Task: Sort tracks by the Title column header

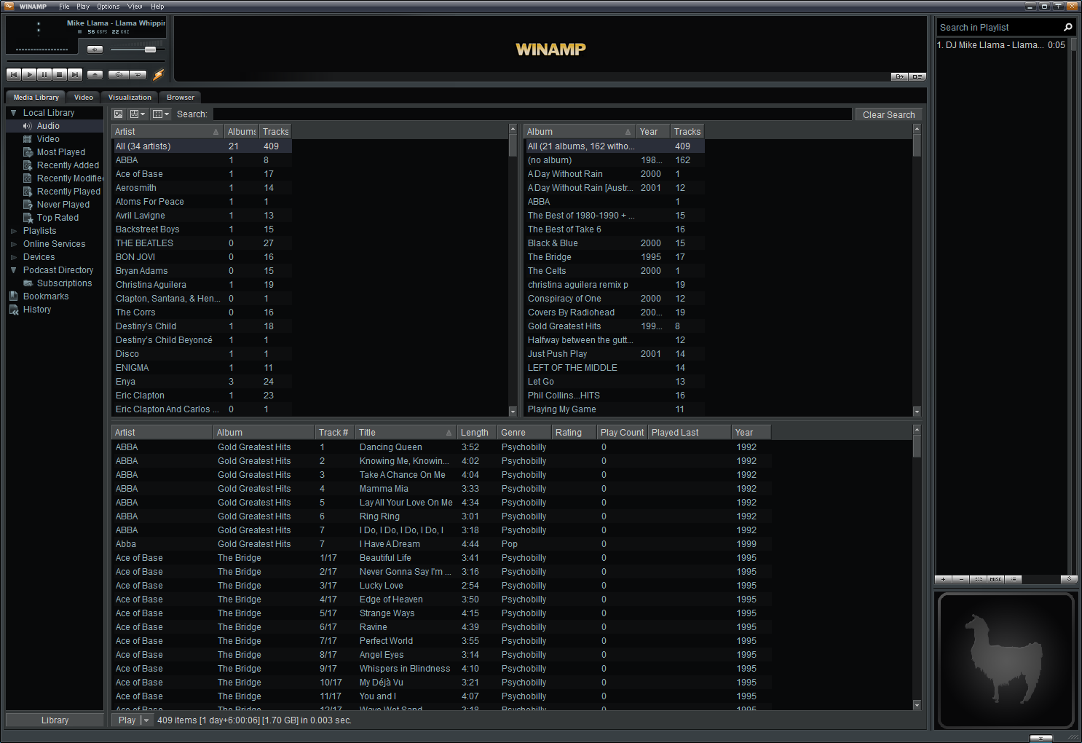Action: pos(406,433)
